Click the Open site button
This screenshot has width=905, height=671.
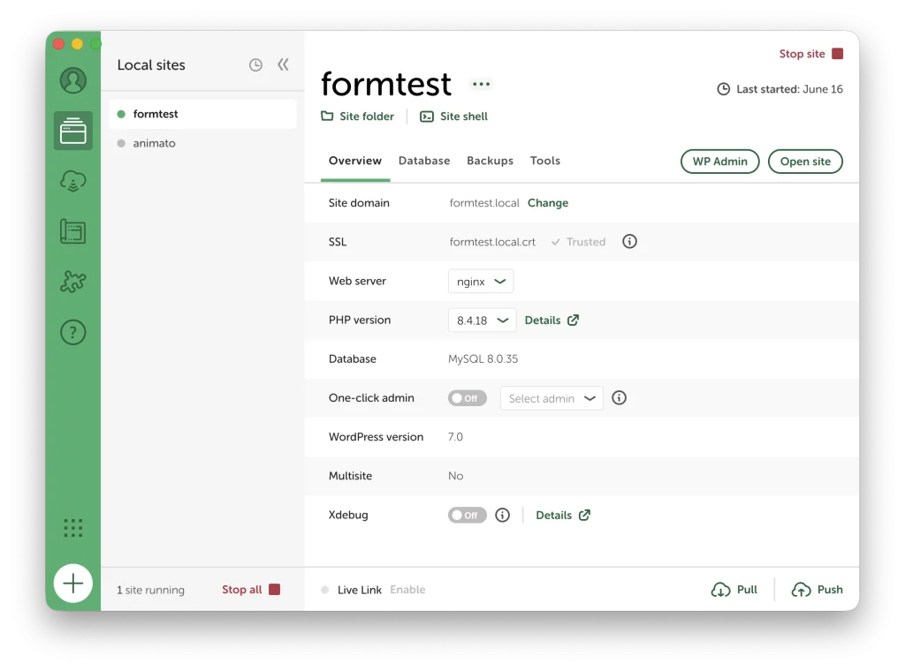tap(805, 162)
